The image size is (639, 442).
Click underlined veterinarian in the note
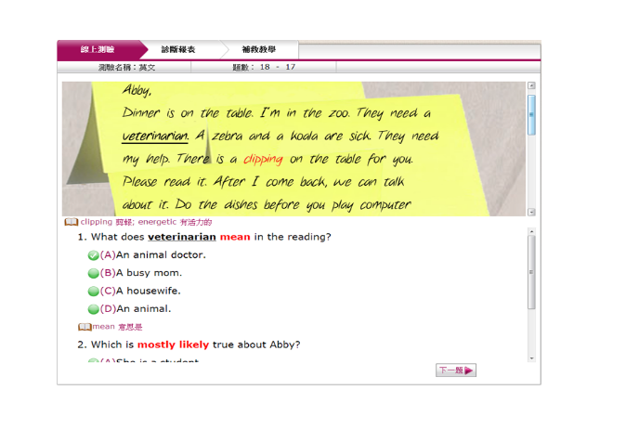(155, 136)
